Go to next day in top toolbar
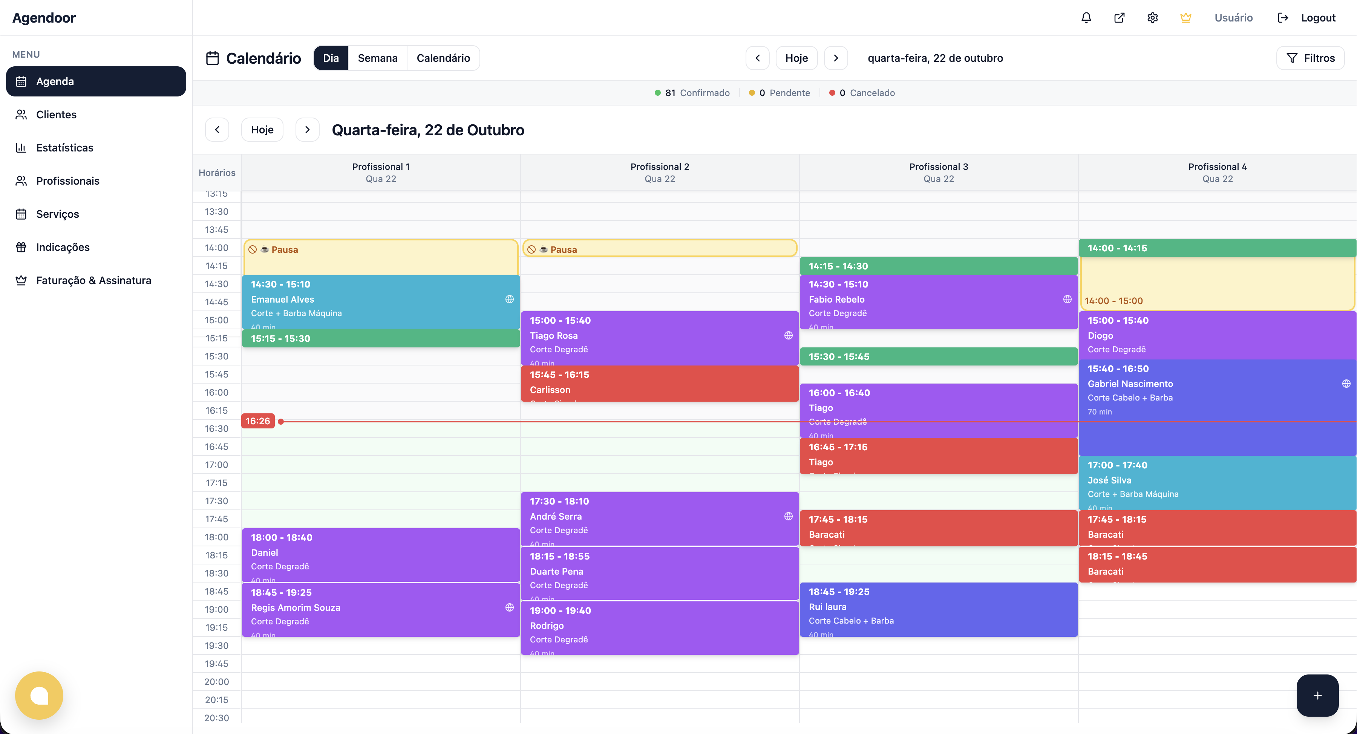This screenshot has height=734, width=1357. point(836,58)
